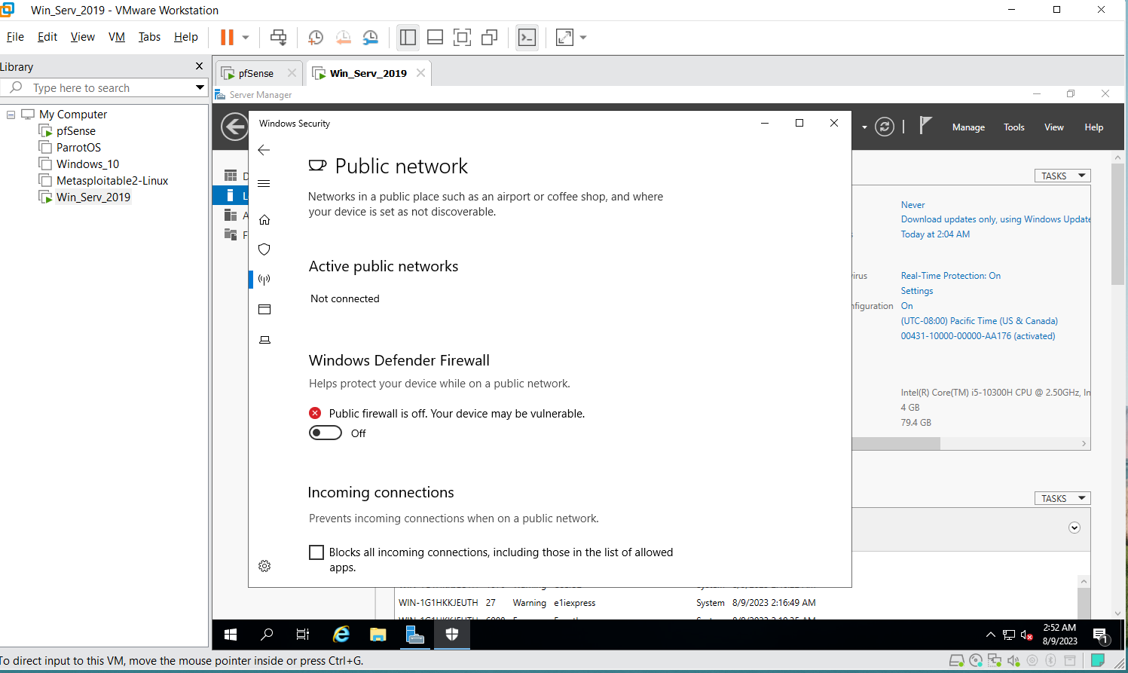Image resolution: width=1128 pixels, height=673 pixels.
Task: Open the stretch guest dropdown arrow
Action: click(583, 37)
